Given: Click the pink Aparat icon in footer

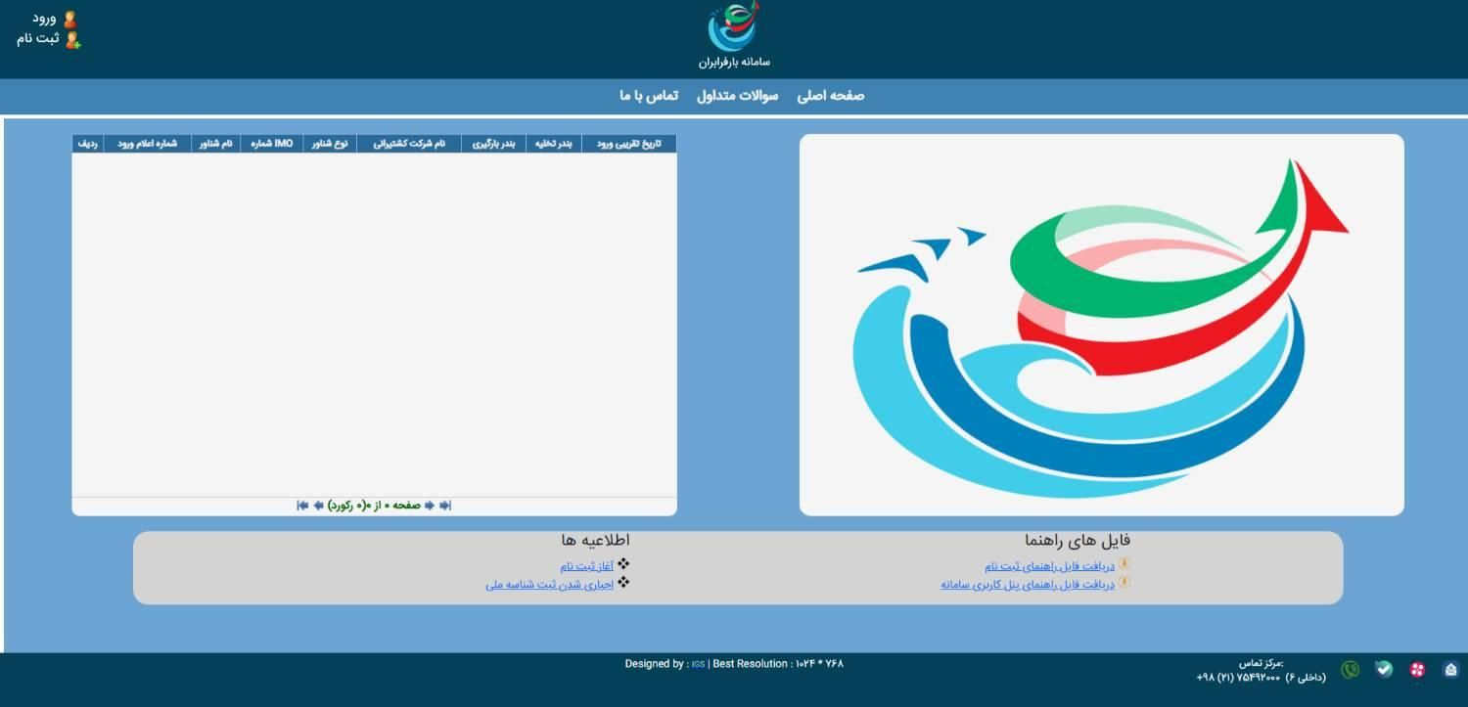Looking at the screenshot, I should pyautogui.click(x=1417, y=670).
